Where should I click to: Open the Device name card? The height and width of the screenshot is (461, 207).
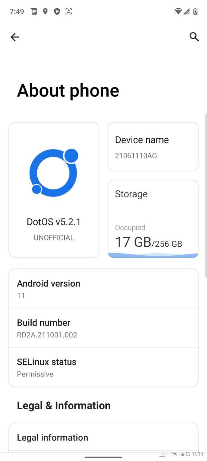(153, 147)
